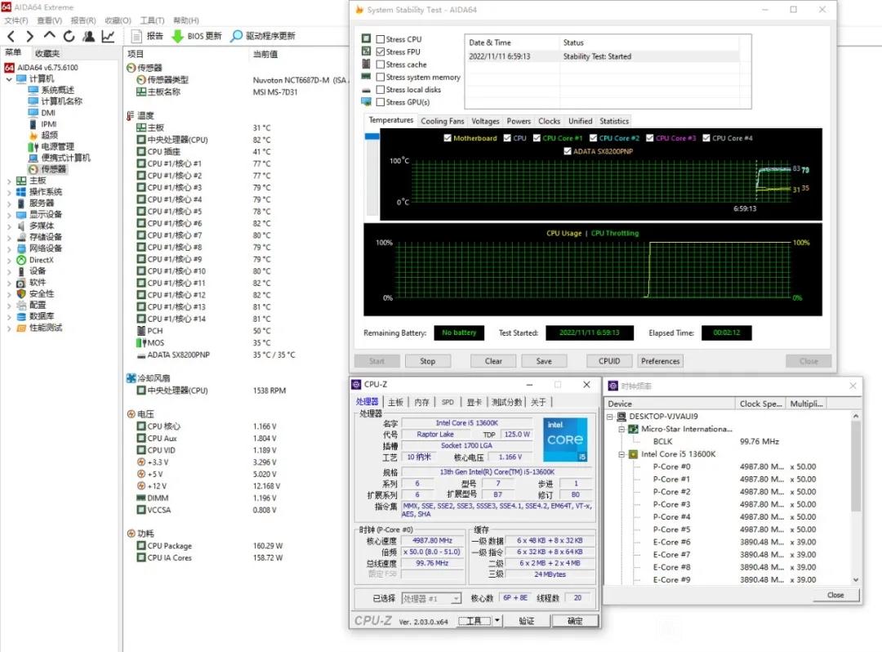Screen dimensions: 882x652
Task: Open the DMI tree entry
Action: (x=48, y=113)
